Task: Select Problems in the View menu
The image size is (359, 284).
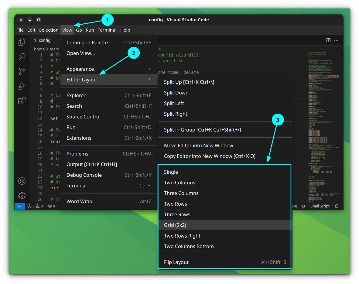Action: pyautogui.click(x=109, y=154)
